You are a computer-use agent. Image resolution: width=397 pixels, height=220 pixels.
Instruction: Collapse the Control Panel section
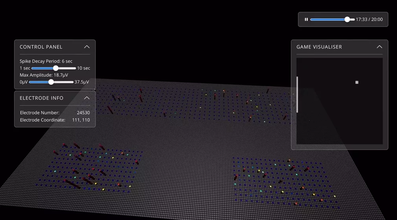(87, 47)
